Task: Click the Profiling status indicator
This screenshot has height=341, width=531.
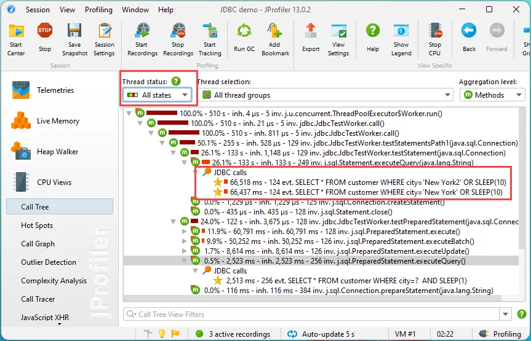Action: point(500,334)
